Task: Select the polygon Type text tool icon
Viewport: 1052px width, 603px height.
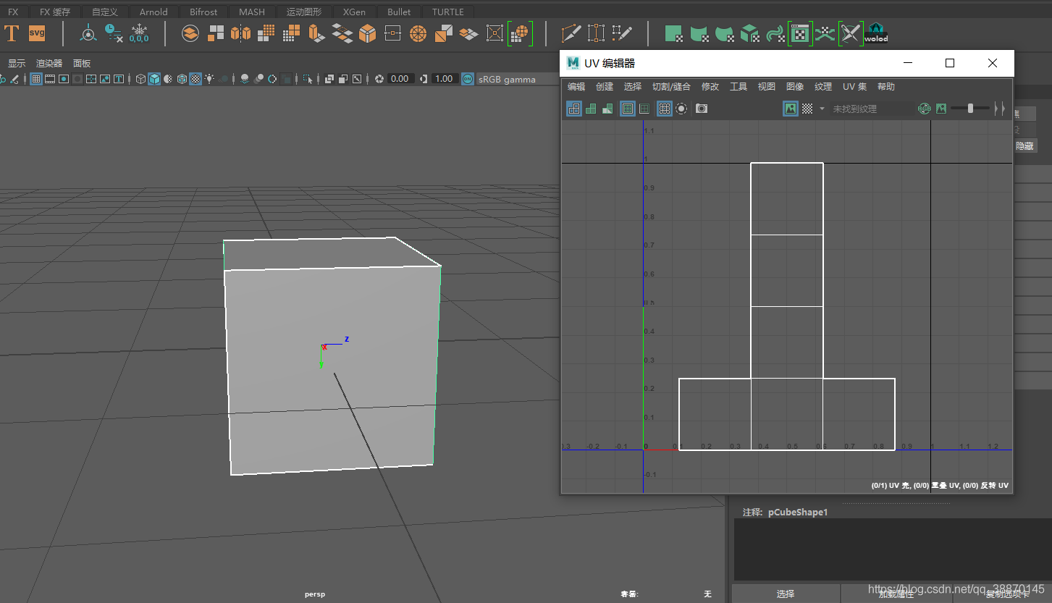Action: [12, 33]
